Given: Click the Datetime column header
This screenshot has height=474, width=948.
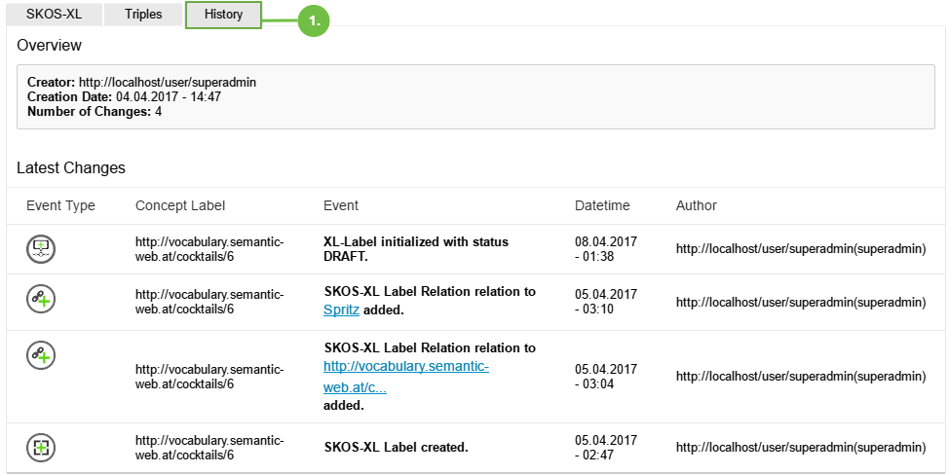Looking at the screenshot, I should [x=602, y=205].
